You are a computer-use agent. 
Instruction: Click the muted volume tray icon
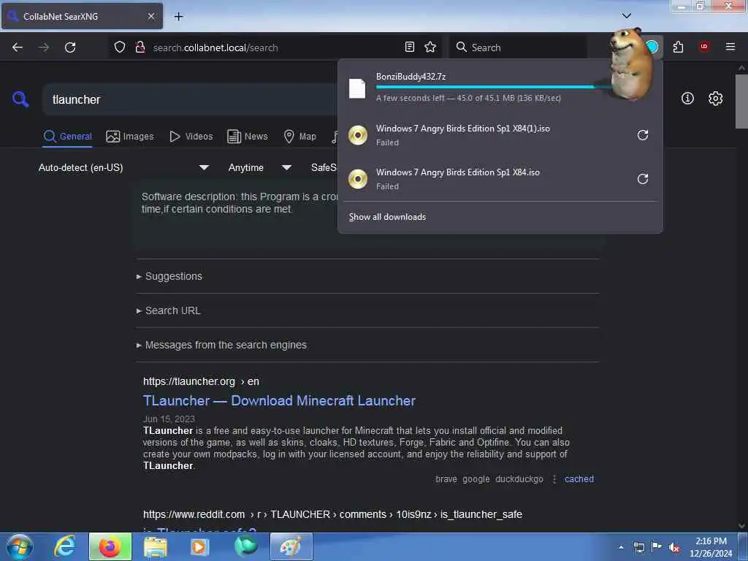pyautogui.click(x=674, y=548)
